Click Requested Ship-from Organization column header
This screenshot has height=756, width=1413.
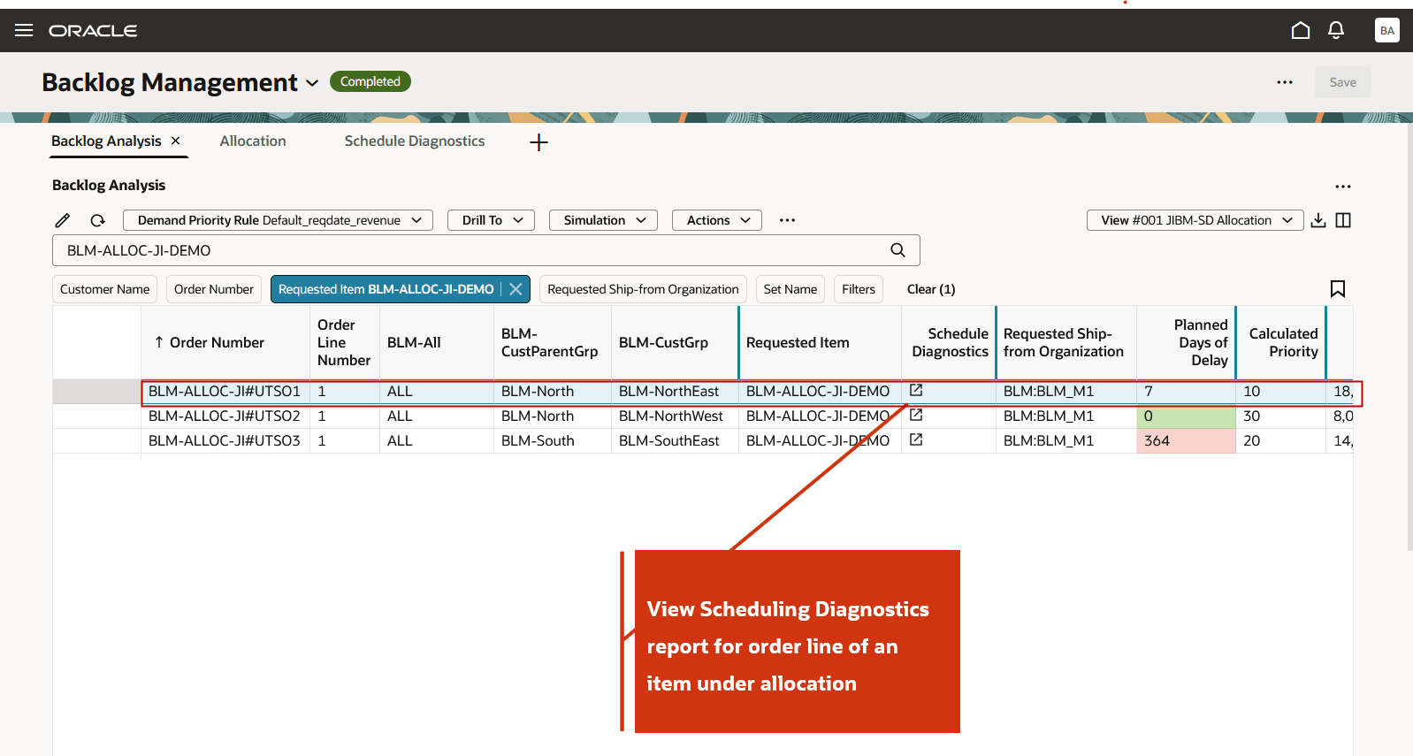pyautogui.click(x=1066, y=342)
